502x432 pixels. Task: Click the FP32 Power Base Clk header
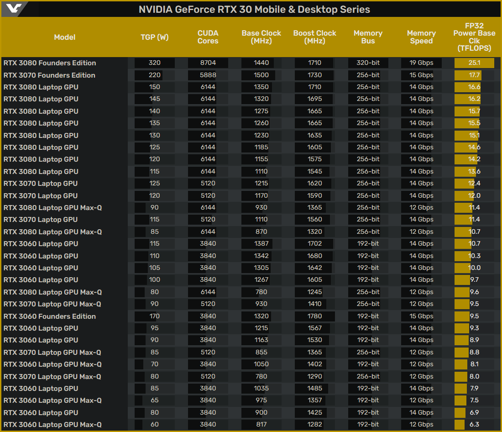[x=474, y=37]
